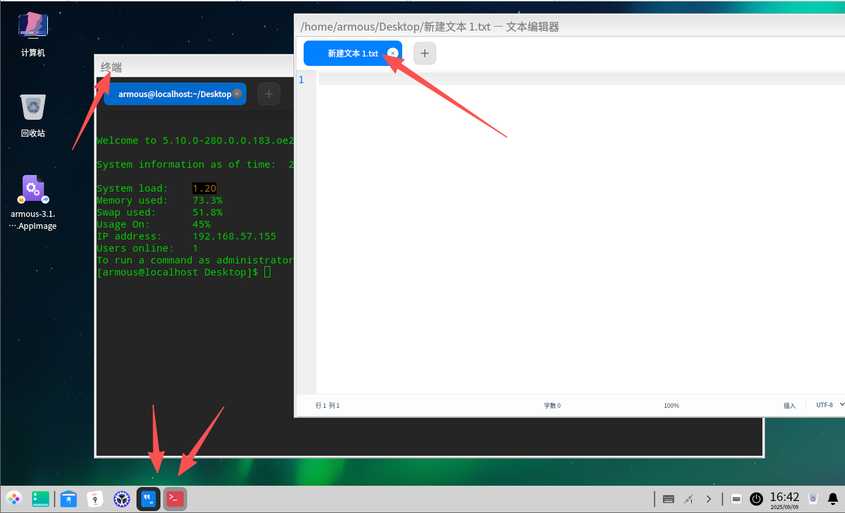The height and width of the screenshot is (513, 845).
Task: Select the 回收站 desktop icon
Action: (33, 115)
